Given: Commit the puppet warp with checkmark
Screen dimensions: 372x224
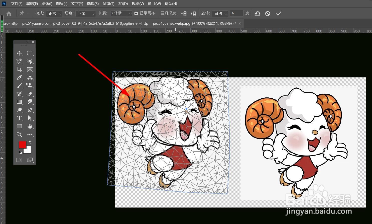Looking at the screenshot, I should (x=279, y=13).
